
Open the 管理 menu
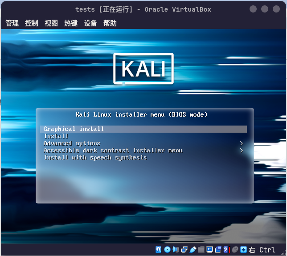(x=12, y=23)
